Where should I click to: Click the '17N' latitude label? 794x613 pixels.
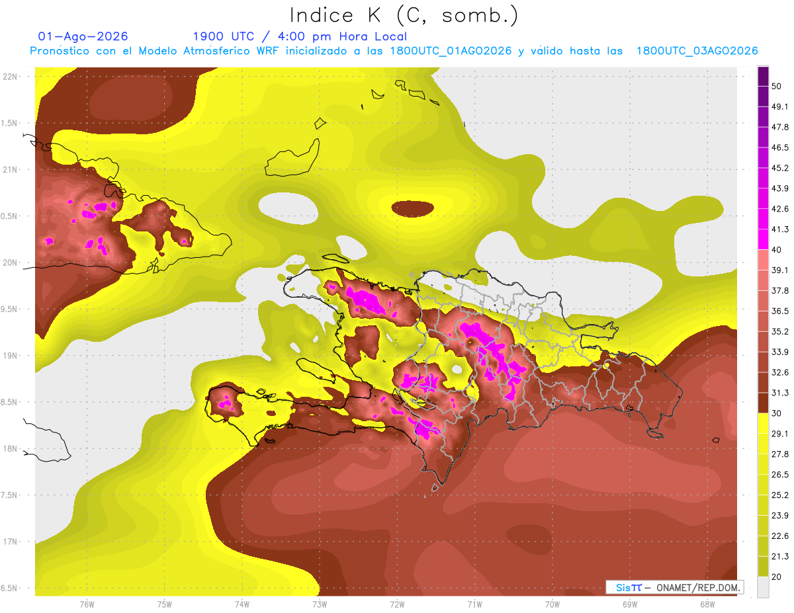pos(10,542)
